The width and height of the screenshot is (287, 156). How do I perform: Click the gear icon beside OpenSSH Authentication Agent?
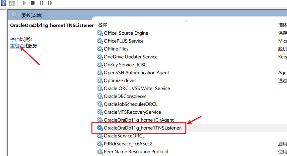100,72
